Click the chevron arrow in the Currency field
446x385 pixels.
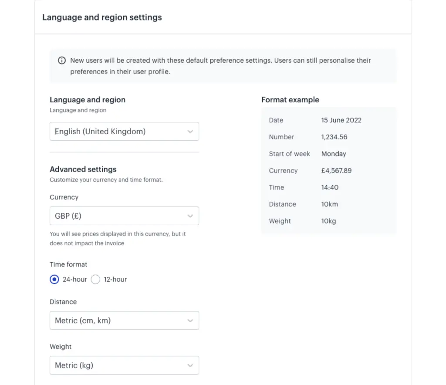tap(190, 216)
